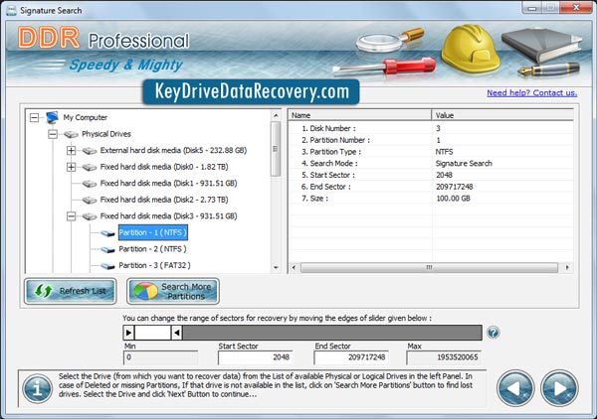Screen dimensions: 597x419
Task: Select Fixed hard disk media (Disk3 - 931.51 GB)
Action: (x=168, y=215)
